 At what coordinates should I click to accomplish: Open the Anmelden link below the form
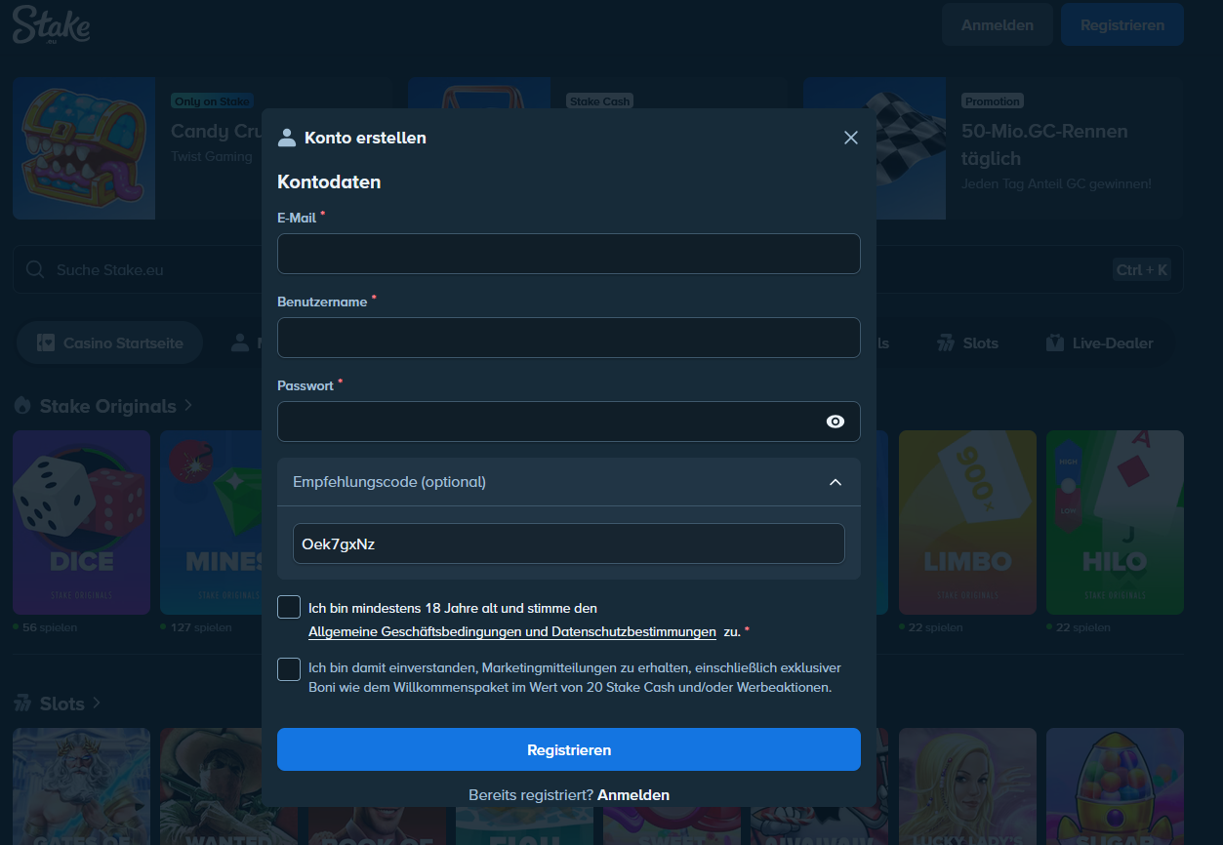(633, 794)
